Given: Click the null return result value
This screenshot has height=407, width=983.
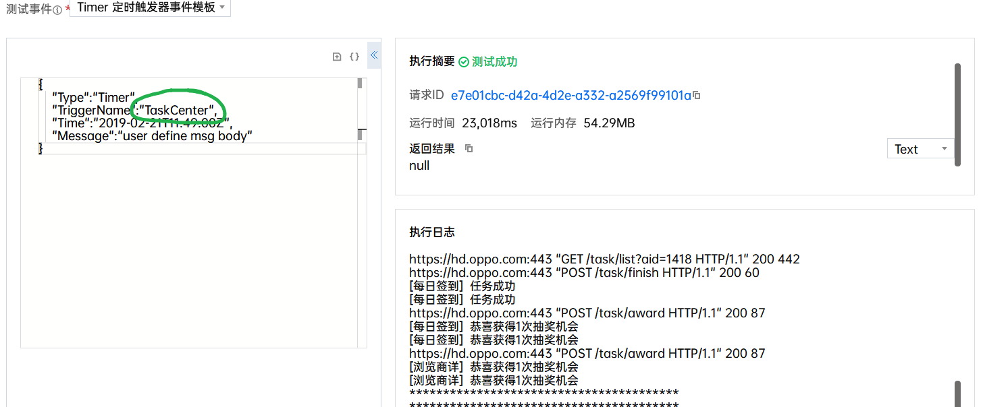Looking at the screenshot, I should 419,165.
